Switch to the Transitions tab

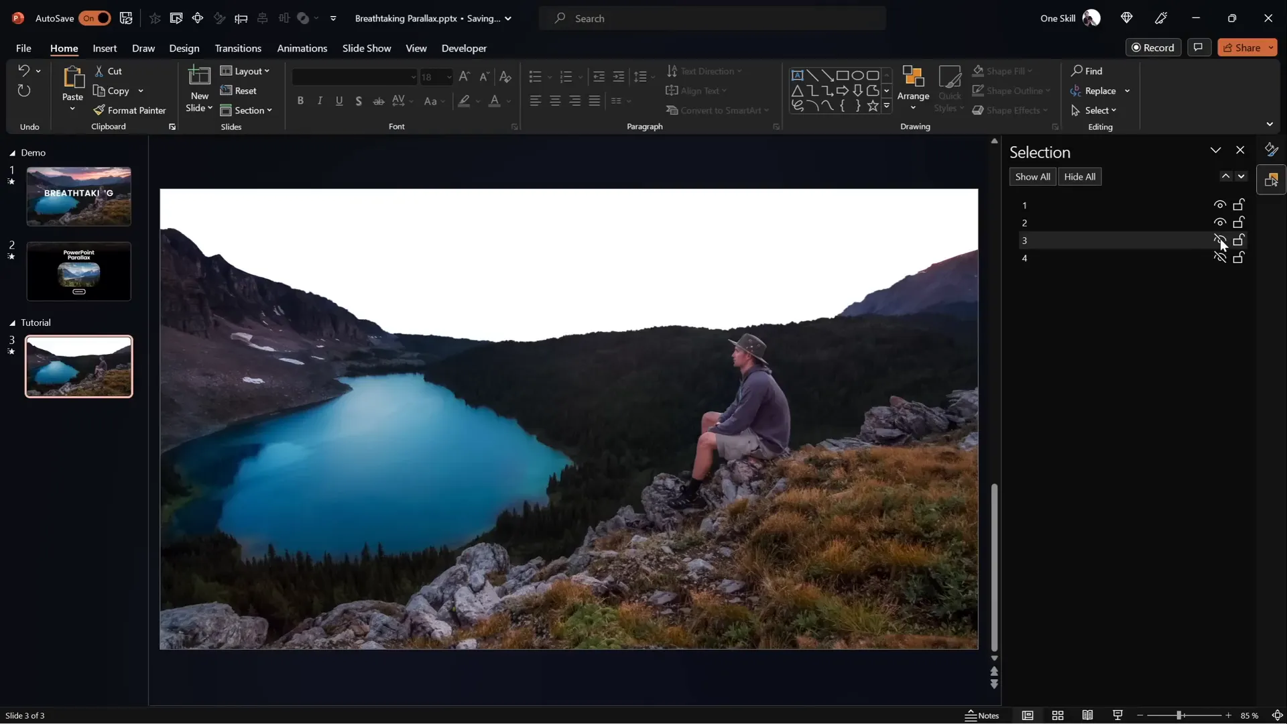238,48
